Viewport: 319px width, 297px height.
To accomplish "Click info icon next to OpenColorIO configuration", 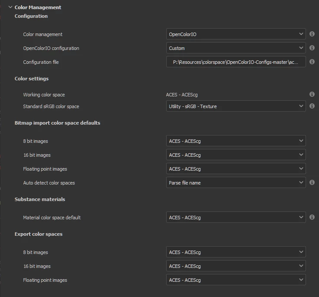I will (x=312, y=48).
